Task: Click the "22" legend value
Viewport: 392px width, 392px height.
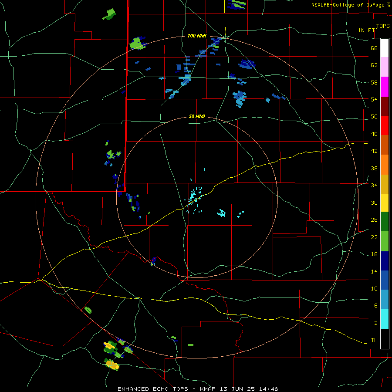Action: (x=374, y=237)
